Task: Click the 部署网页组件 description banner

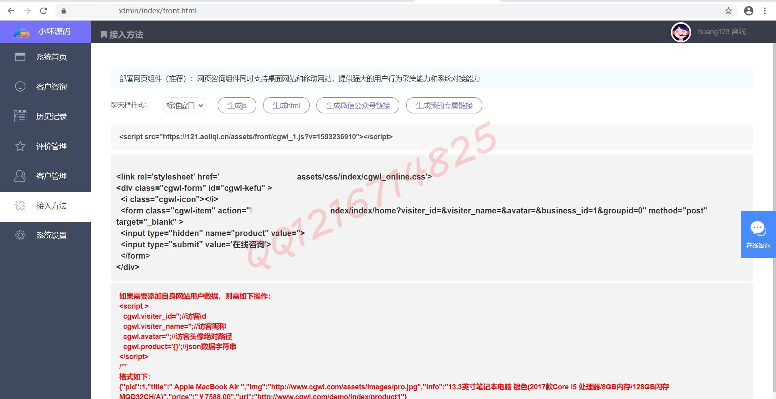Action: (432, 79)
